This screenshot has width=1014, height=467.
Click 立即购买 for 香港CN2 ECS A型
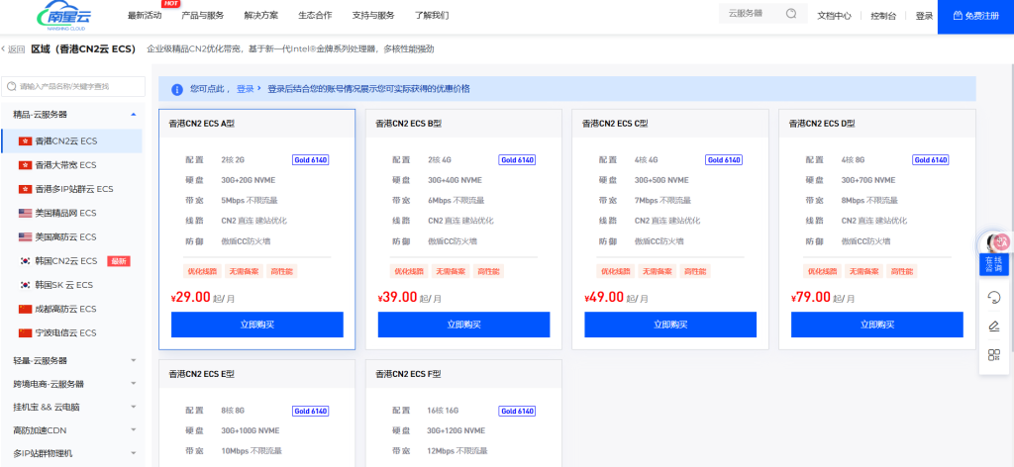point(256,325)
